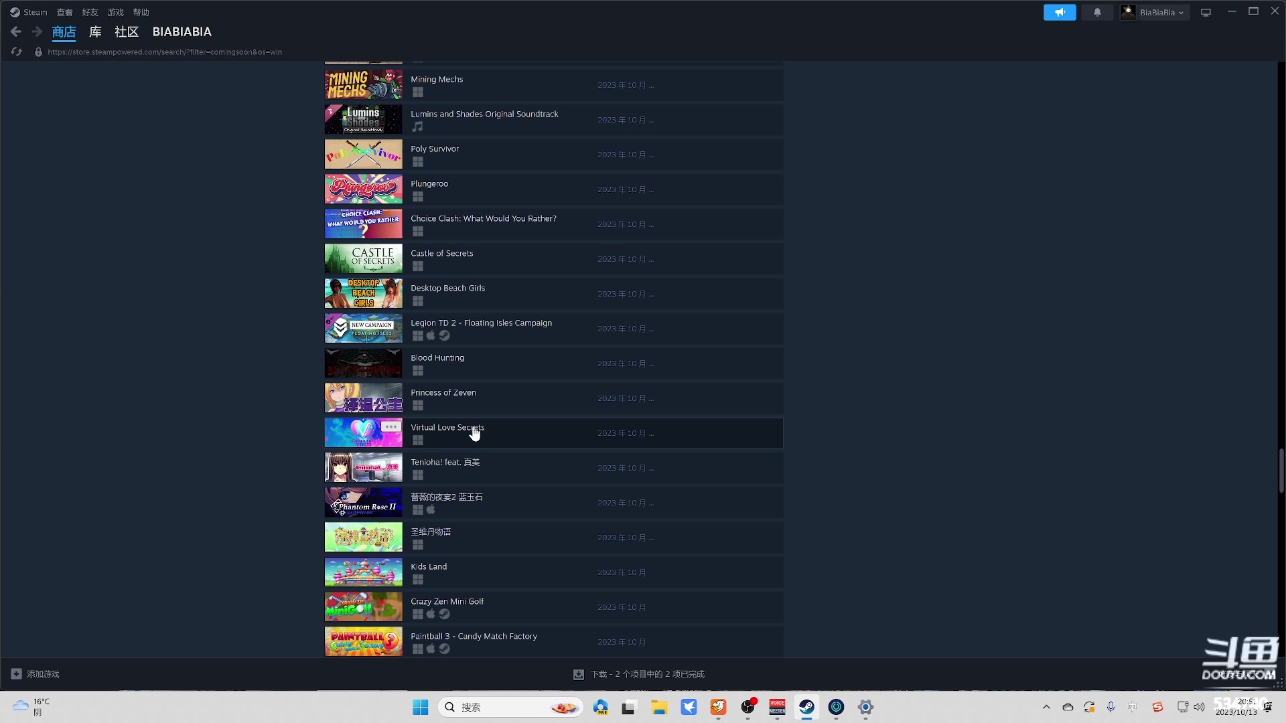Click the SteamOS icon in Crazy Zen Mini Golf row
The height and width of the screenshot is (723, 1286).
[444, 614]
